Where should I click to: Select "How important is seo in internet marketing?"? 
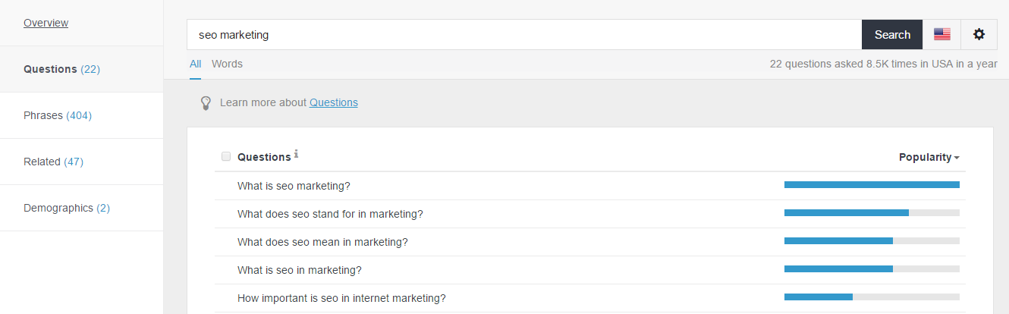tap(341, 298)
